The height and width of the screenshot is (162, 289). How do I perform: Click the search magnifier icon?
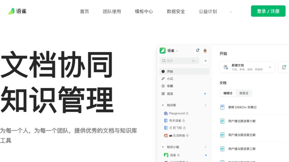coord(164,61)
